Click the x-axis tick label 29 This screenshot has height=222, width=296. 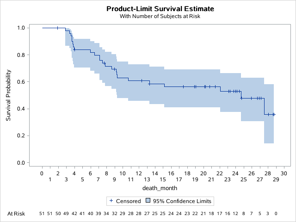[x=276, y=179]
